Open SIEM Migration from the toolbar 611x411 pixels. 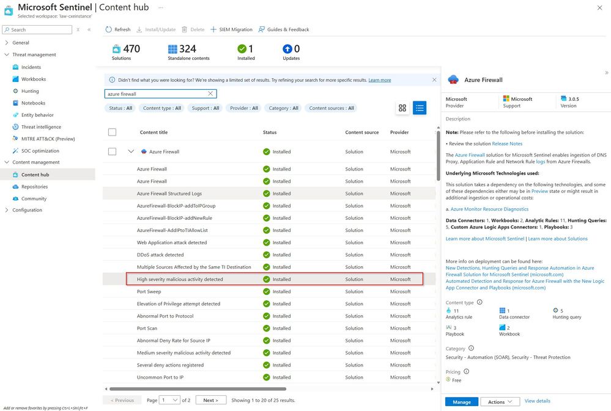[231, 29]
